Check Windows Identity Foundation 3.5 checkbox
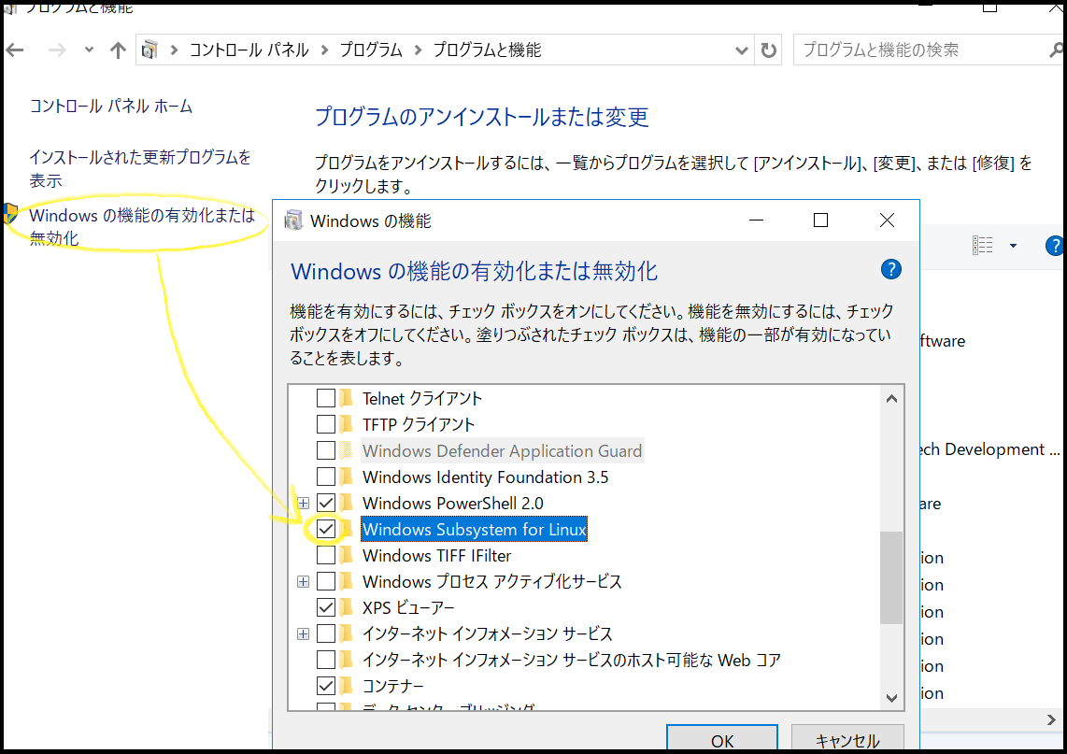The width and height of the screenshot is (1067, 754). pos(326,477)
